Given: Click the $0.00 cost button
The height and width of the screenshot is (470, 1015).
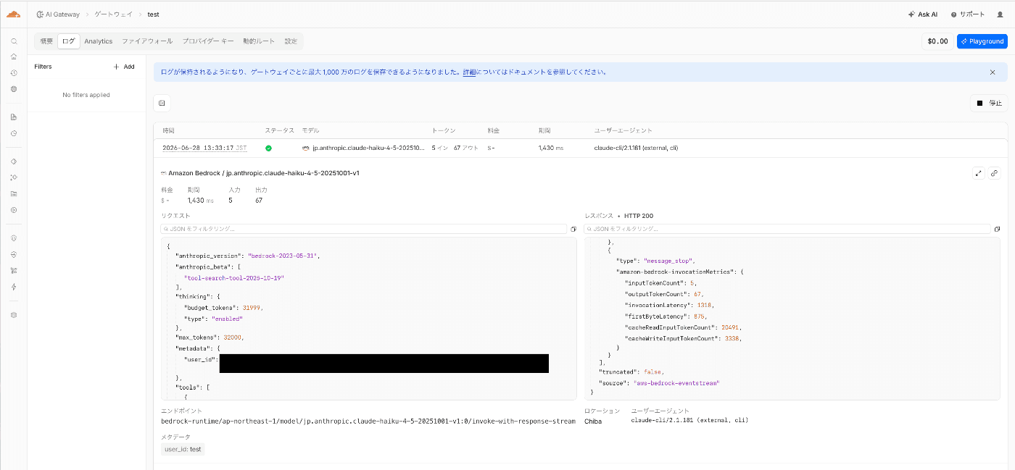Looking at the screenshot, I should (937, 41).
